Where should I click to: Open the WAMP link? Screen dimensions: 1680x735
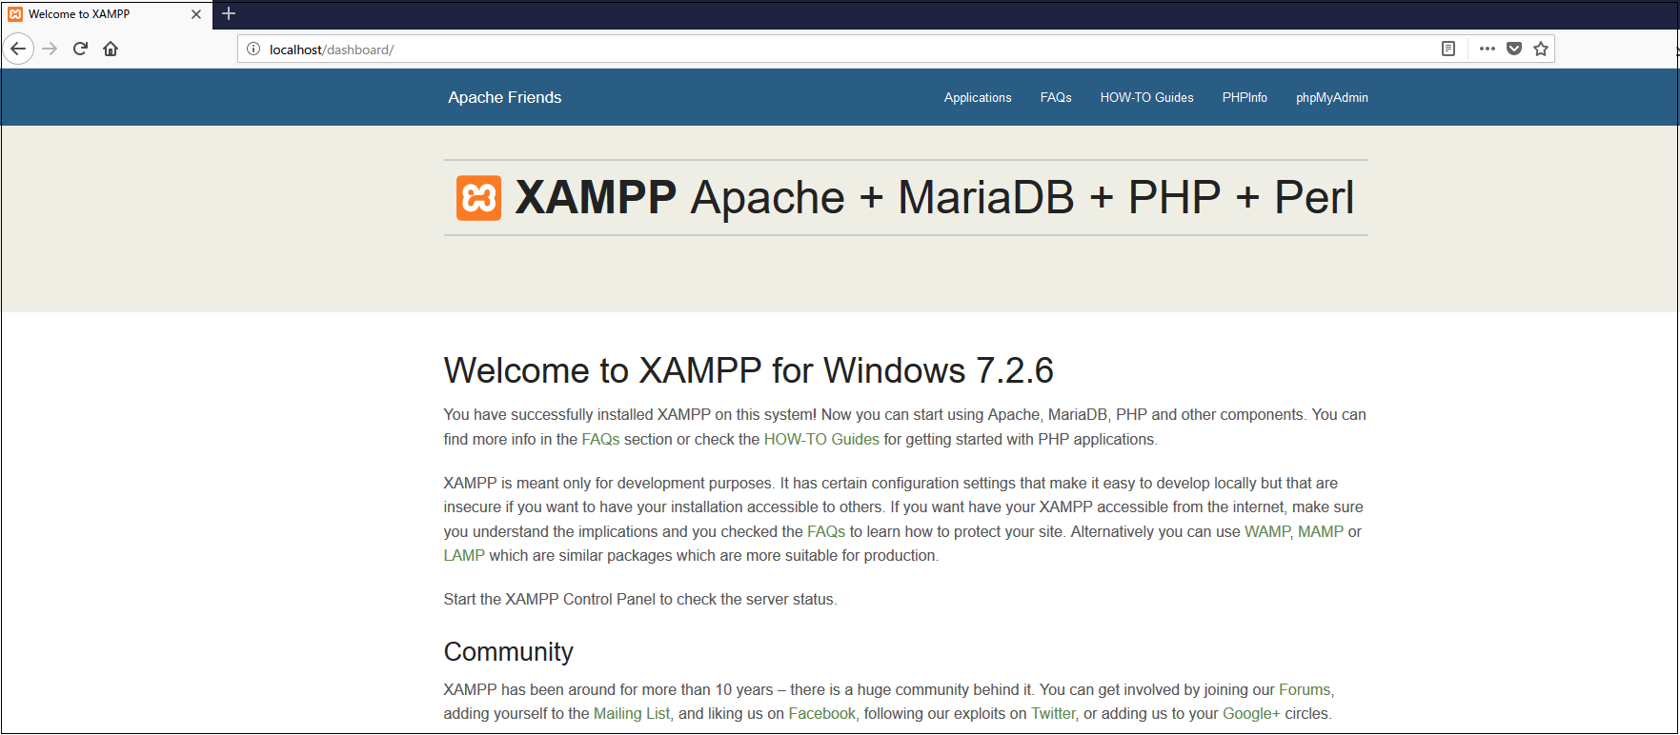pyautogui.click(x=1267, y=531)
